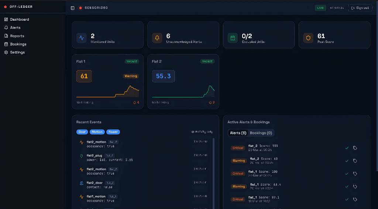Acknowledge the flat_2 Score 100 critical alert

347,148
